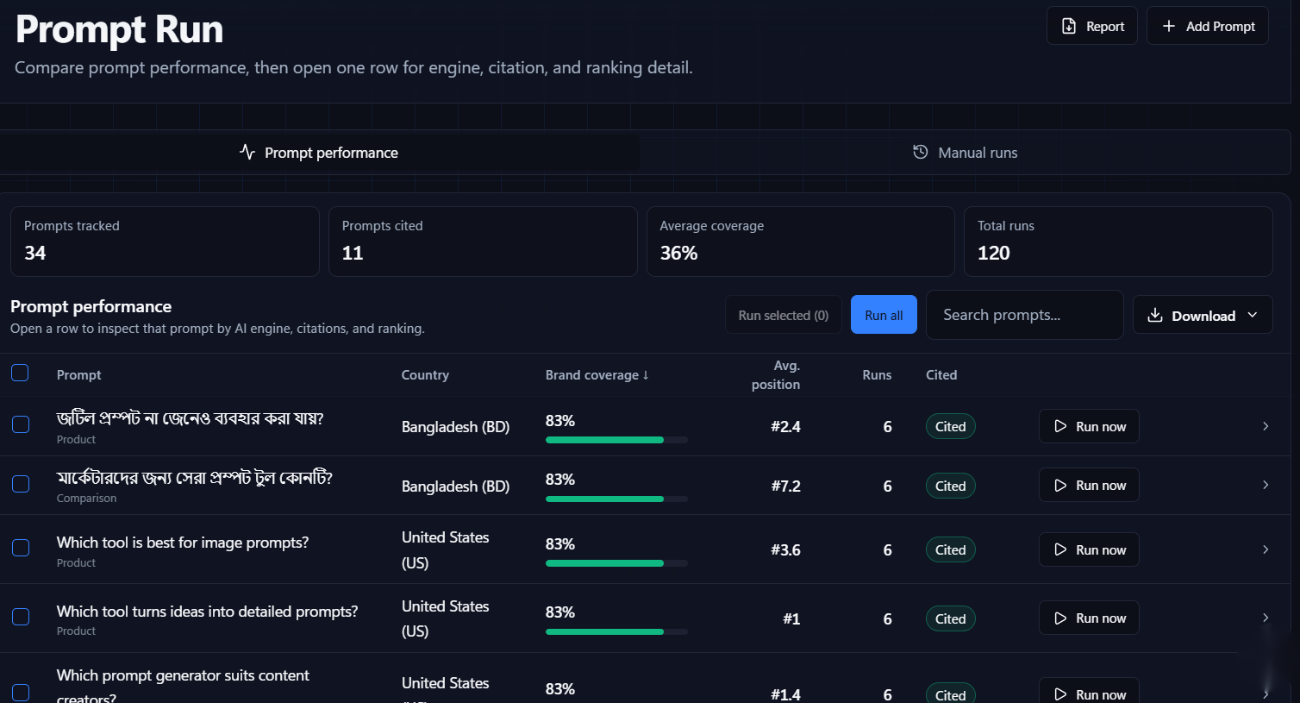The width and height of the screenshot is (1300, 703).
Task: Click the Average coverage 36% card
Action: pos(801,242)
